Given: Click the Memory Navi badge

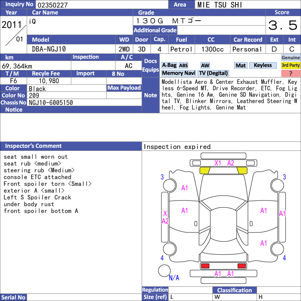Looking at the screenshot, I should (178, 73).
